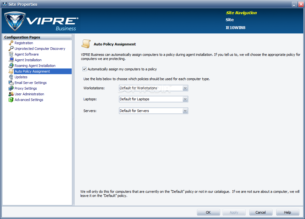Click the Email Server Settings icon

click(x=11, y=83)
